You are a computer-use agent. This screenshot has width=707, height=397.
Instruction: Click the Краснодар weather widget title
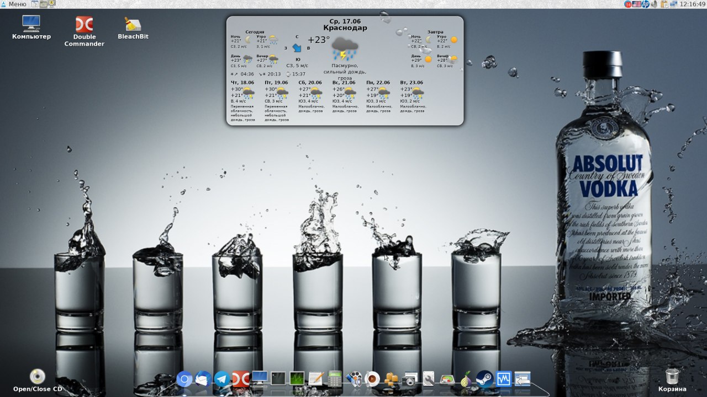click(345, 28)
